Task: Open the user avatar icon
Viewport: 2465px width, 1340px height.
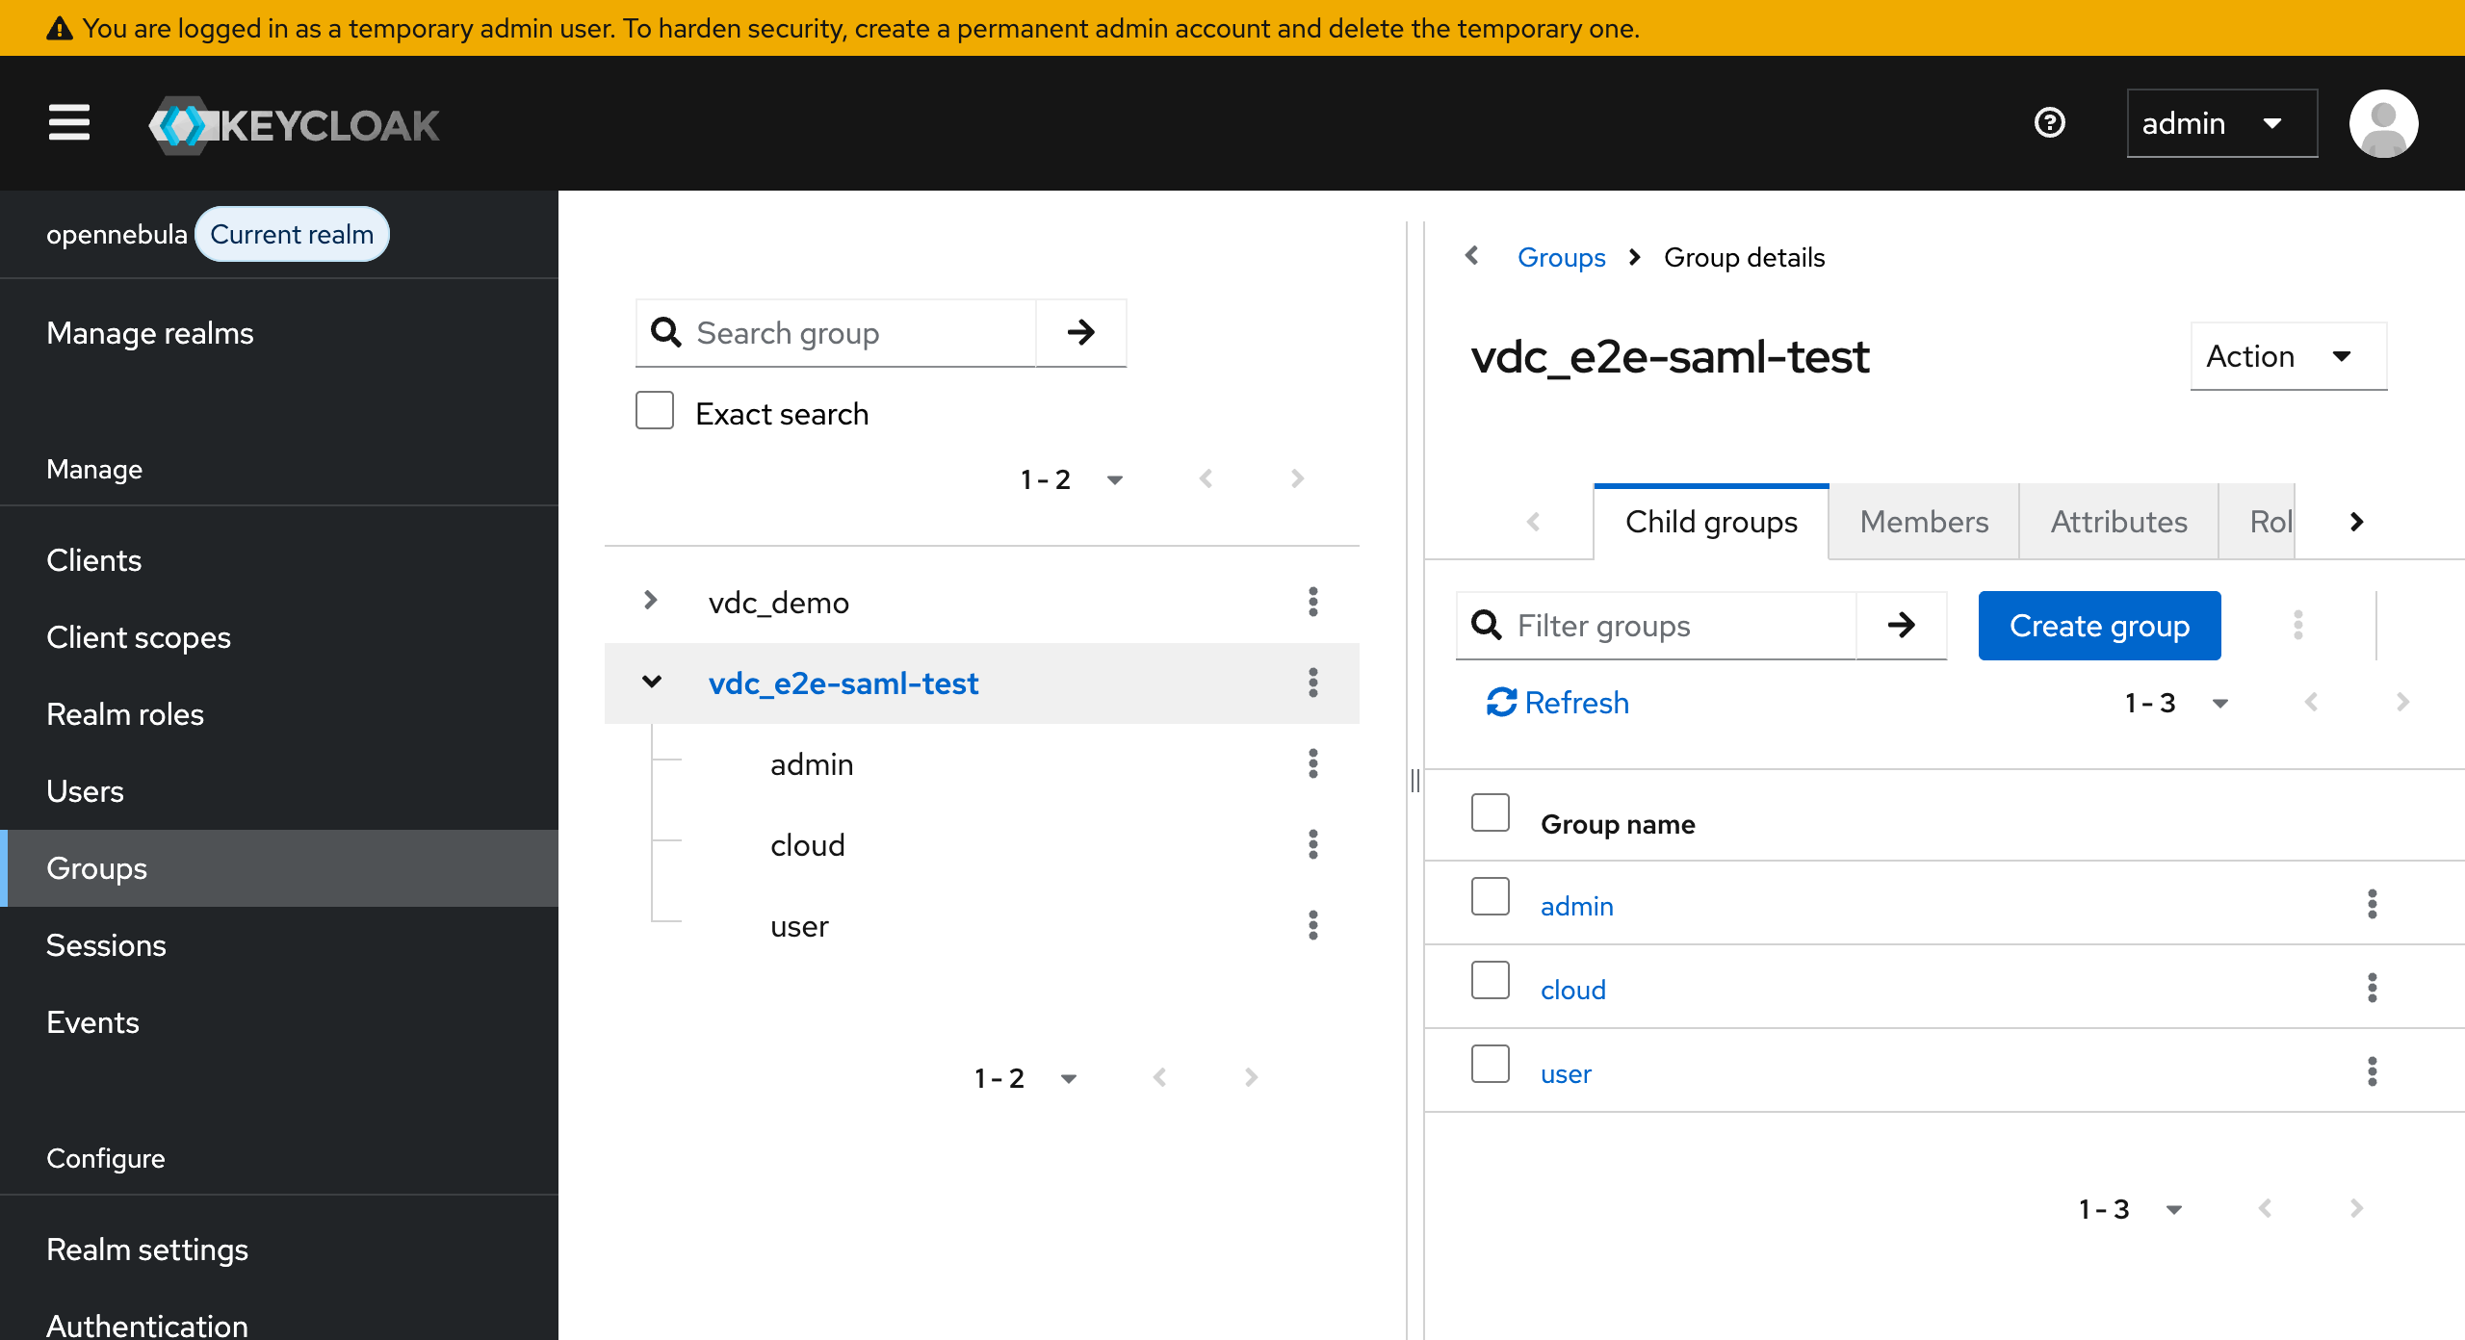Action: (x=2383, y=123)
